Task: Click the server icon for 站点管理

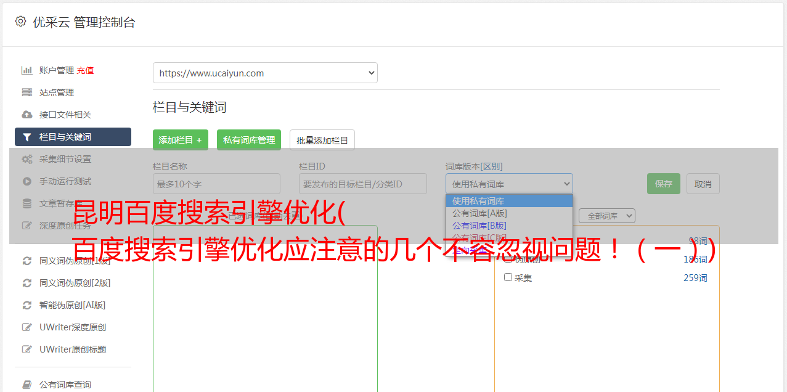Action: click(27, 92)
